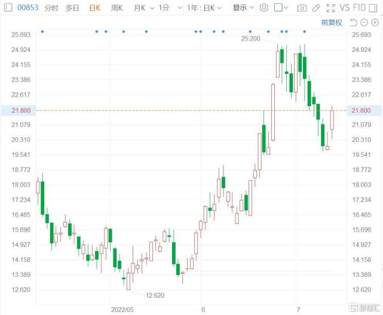Open chart settings gear icon
Viewport: 383px width, 315px height.
tap(263, 8)
